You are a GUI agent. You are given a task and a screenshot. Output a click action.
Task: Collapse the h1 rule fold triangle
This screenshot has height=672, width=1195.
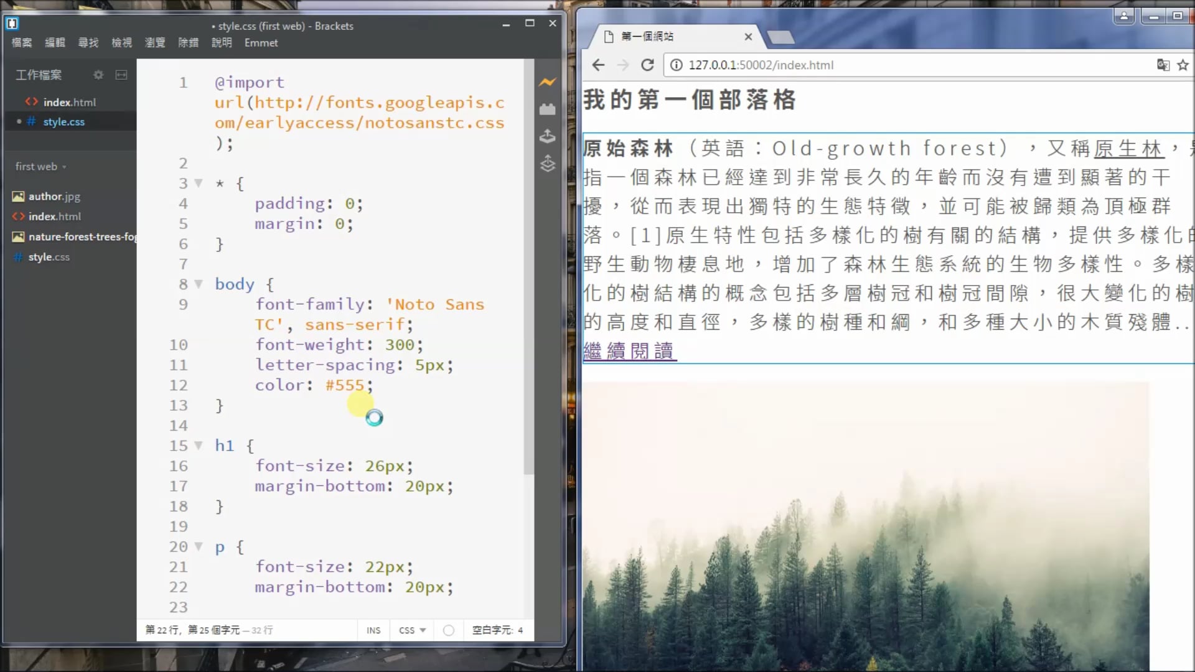(199, 446)
